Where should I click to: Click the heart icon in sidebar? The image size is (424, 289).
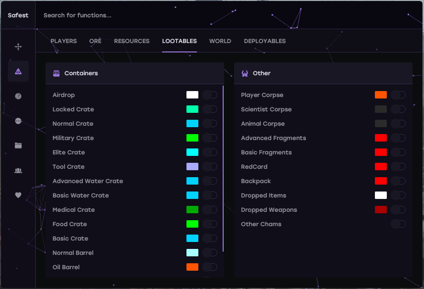(x=18, y=195)
